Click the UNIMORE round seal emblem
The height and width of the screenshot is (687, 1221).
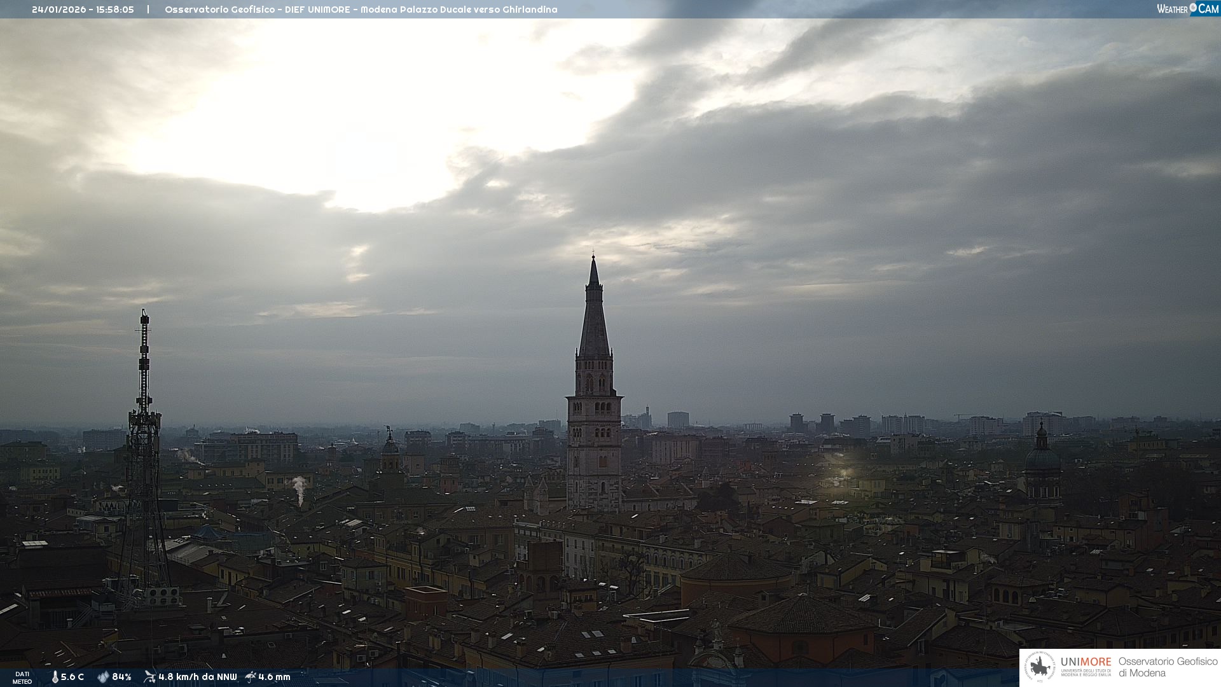click(1040, 667)
